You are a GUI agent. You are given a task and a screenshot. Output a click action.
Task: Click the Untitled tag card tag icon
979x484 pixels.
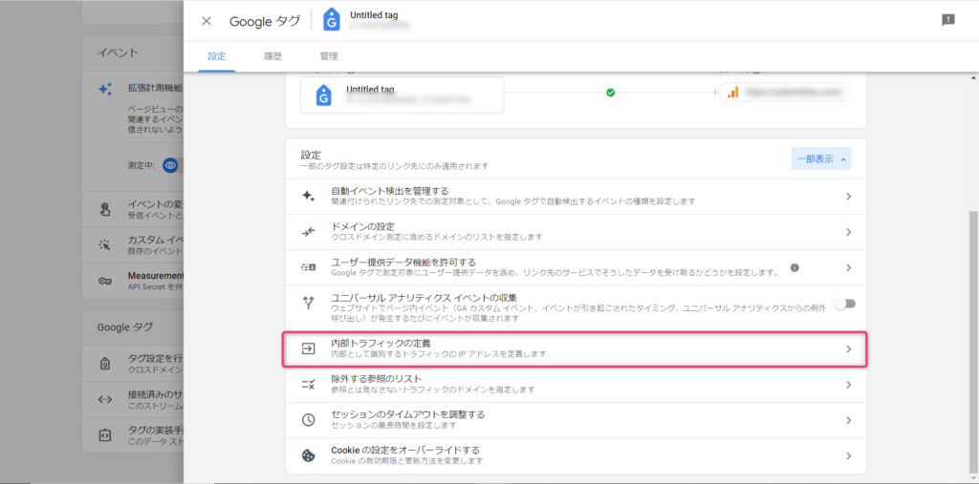pyautogui.click(x=323, y=96)
